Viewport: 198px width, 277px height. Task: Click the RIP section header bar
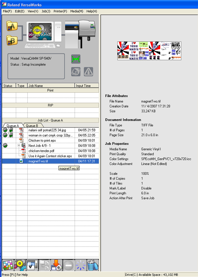tap(50, 105)
